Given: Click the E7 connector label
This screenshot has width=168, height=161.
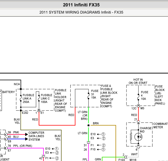Looking at the screenshot, I should pyautogui.click(x=10, y=151).
